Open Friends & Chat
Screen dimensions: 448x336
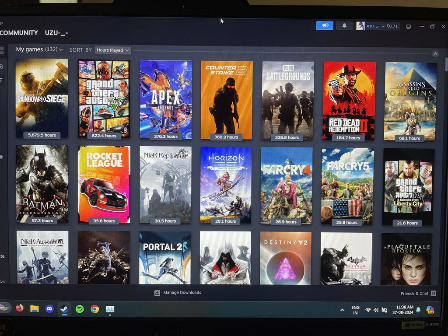(x=414, y=294)
